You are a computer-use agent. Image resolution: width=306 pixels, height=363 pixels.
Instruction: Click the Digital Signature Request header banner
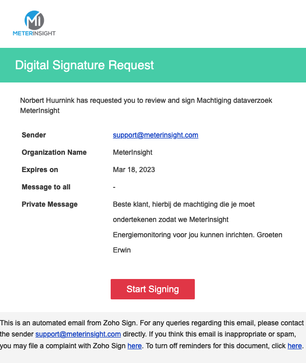click(153, 65)
